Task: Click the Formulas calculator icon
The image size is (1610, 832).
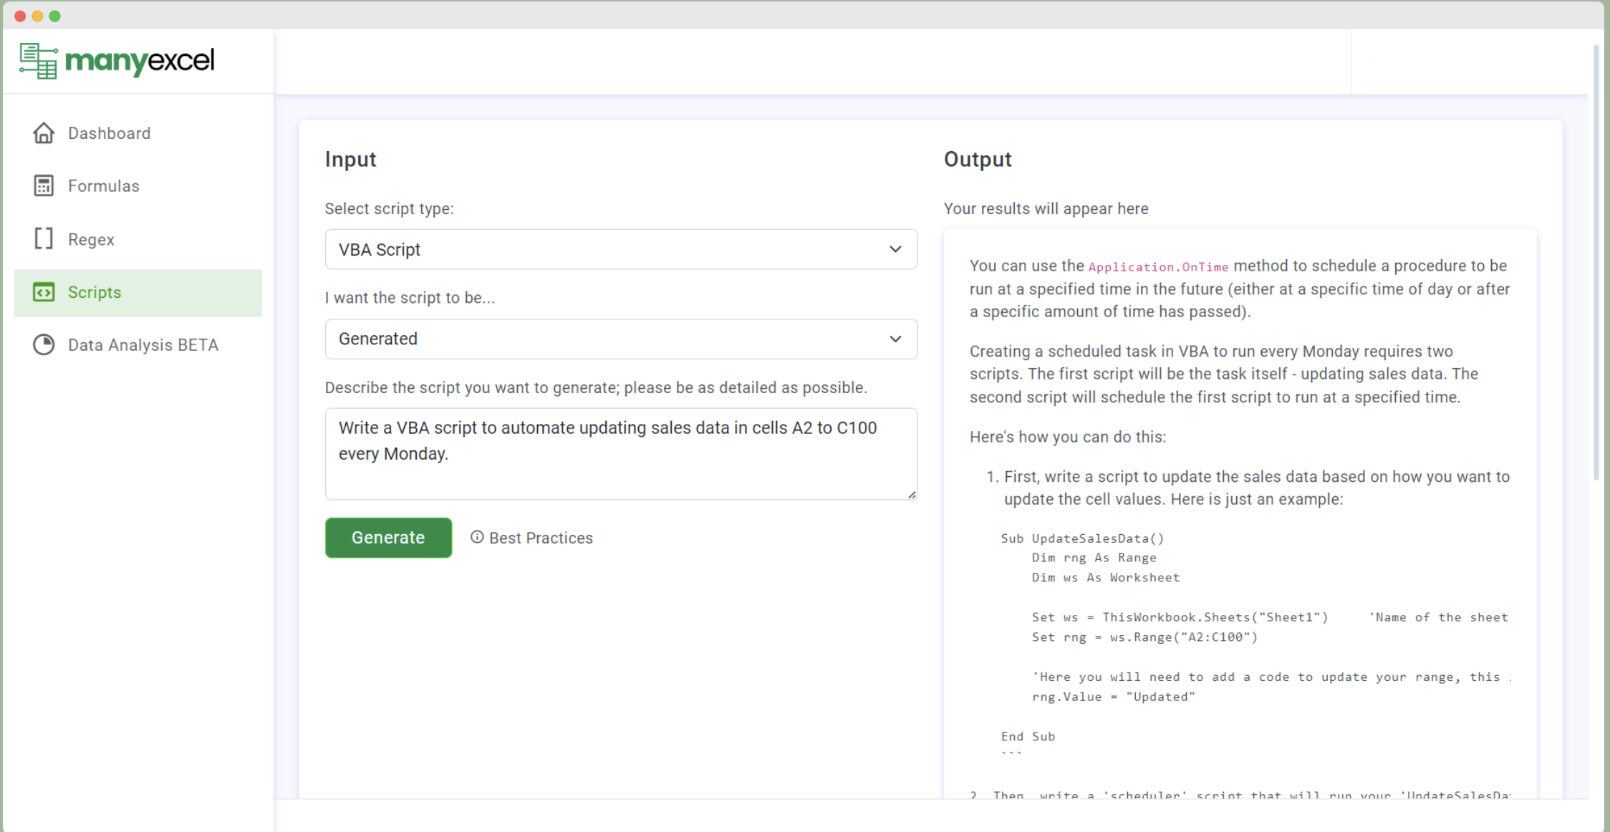Action: click(x=44, y=186)
